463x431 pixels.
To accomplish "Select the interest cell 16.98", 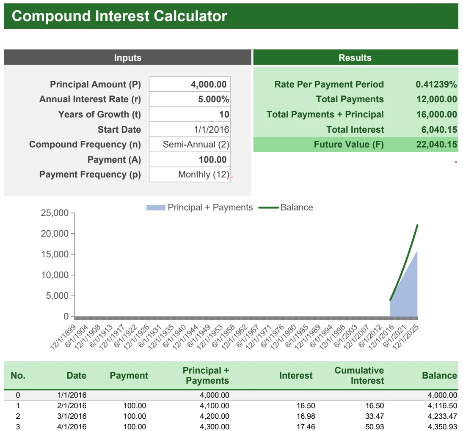I will point(306,416).
